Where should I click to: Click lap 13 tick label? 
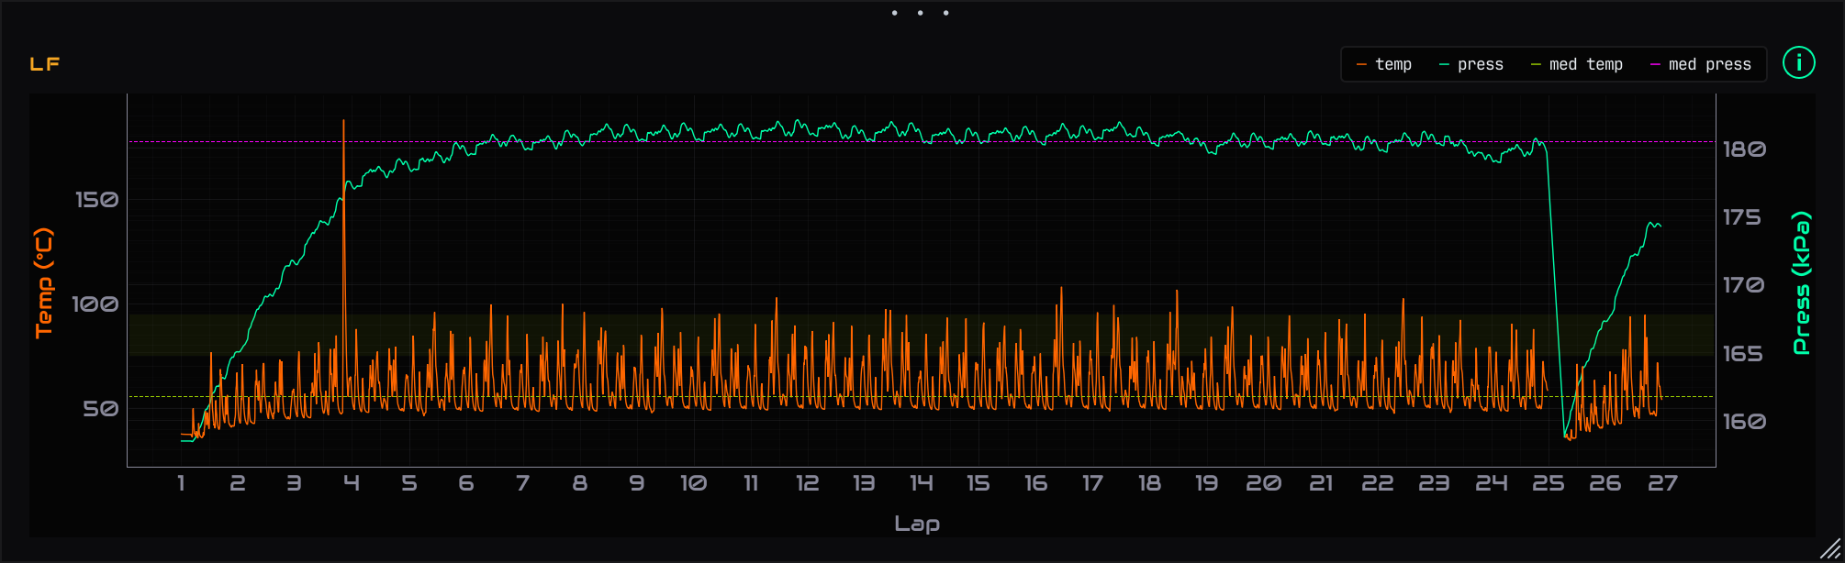click(864, 483)
